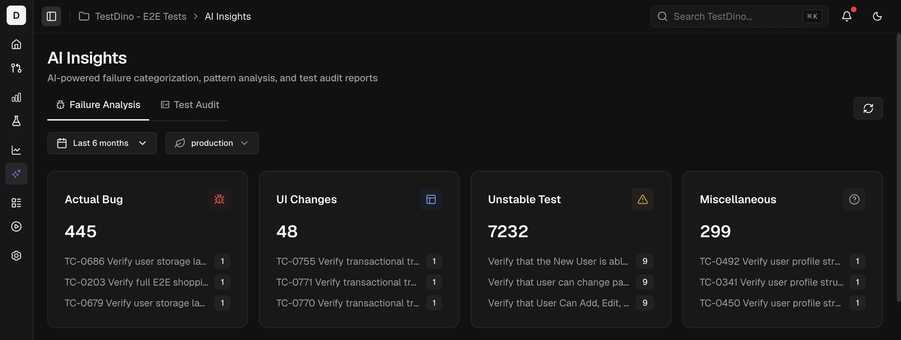This screenshot has height=340, width=901.
Task: Toggle the sidebar panel icon
Action: tap(51, 16)
